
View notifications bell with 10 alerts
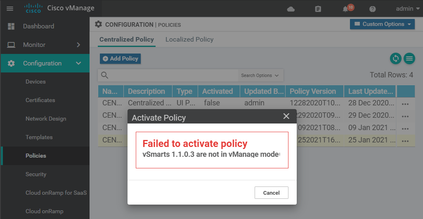point(348,8)
